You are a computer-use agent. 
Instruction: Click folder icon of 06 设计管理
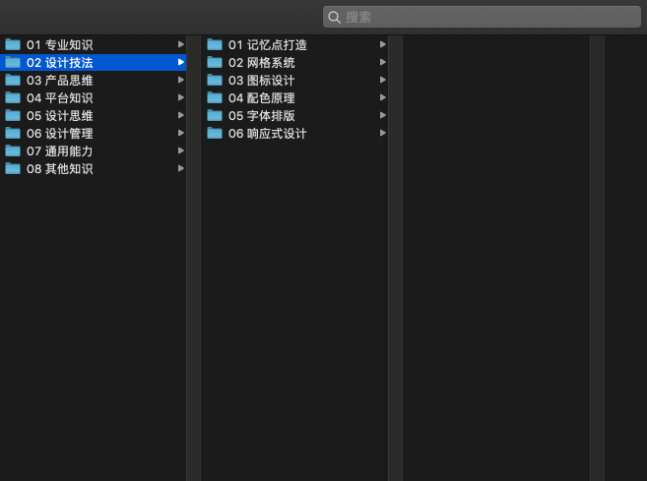13,133
